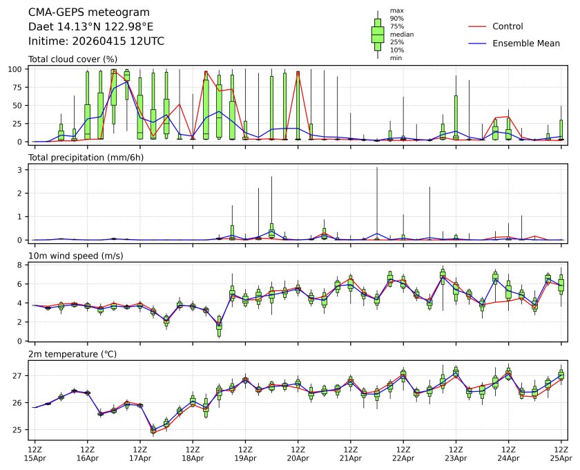
Task: Click the red Control legend line
Action: coord(478,26)
